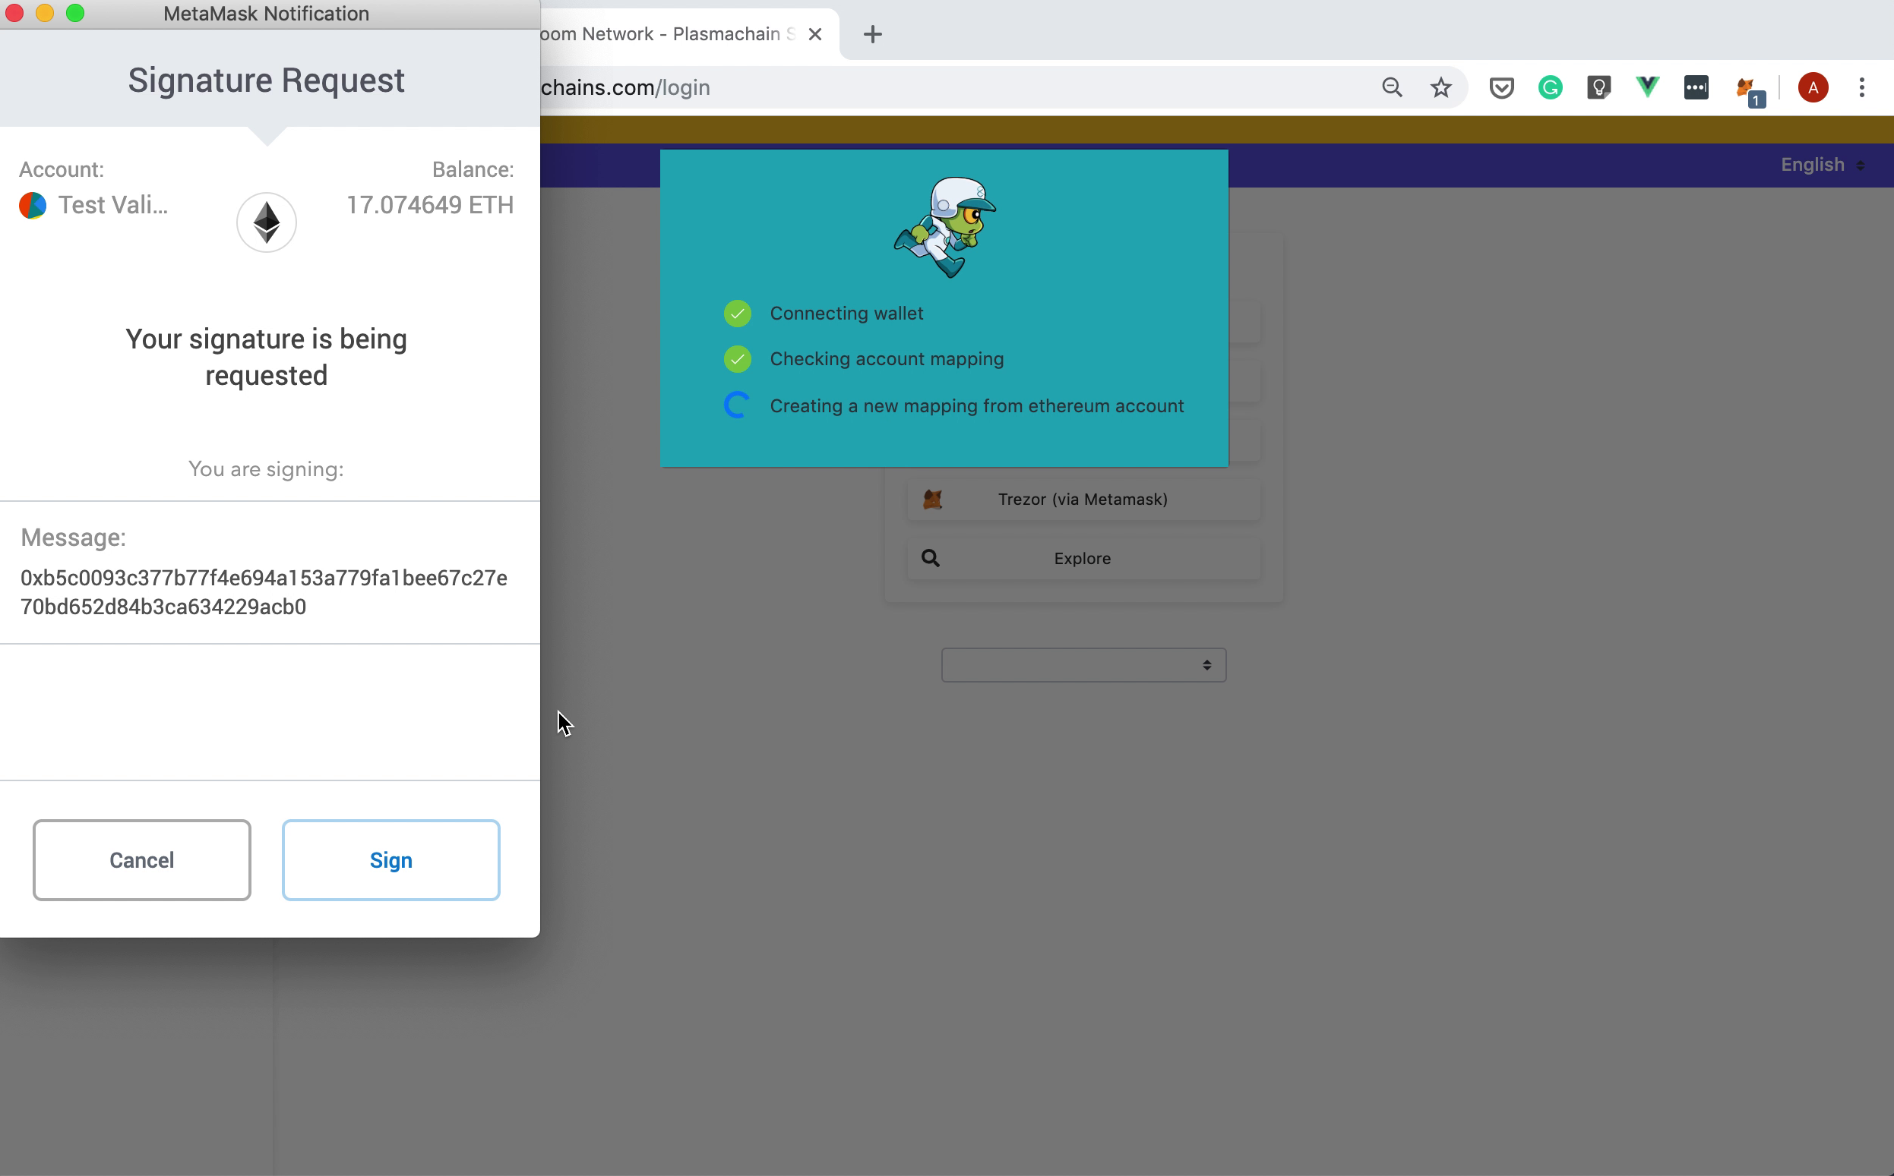Click the lightbulb extension icon
Image resolution: width=1894 pixels, height=1176 pixels.
[1598, 87]
